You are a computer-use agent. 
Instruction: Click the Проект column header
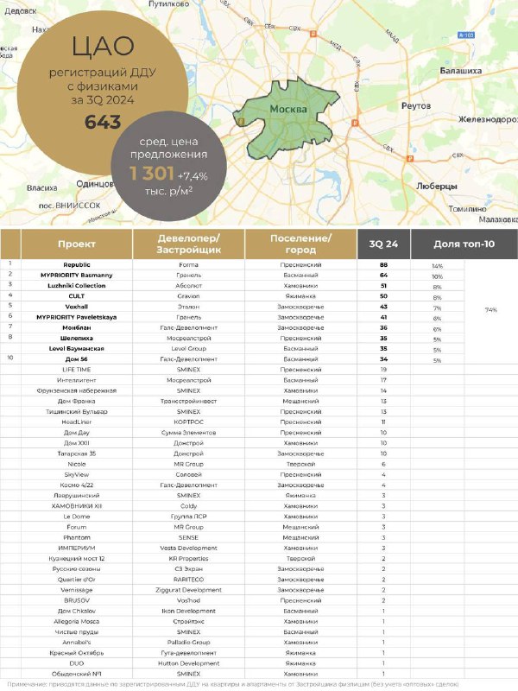pos(77,244)
